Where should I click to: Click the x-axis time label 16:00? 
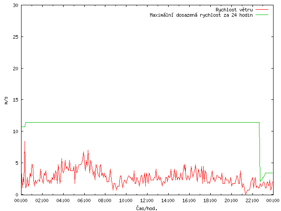point(189,200)
